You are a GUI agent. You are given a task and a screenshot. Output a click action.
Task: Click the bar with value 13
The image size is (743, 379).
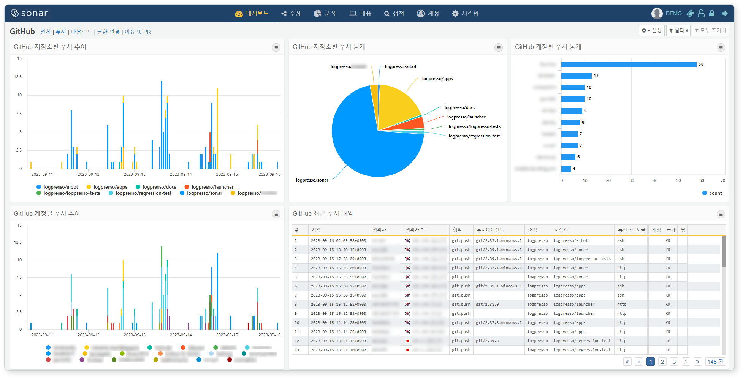[x=577, y=76]
